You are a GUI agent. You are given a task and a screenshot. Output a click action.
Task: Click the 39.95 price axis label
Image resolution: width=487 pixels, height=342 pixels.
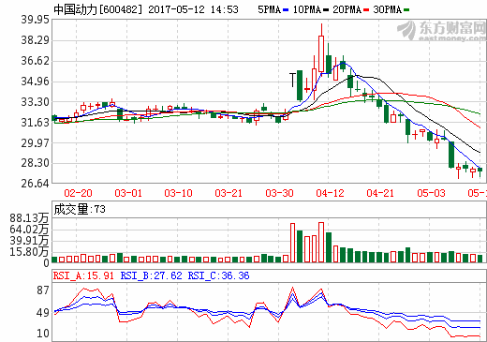(36, 20)
